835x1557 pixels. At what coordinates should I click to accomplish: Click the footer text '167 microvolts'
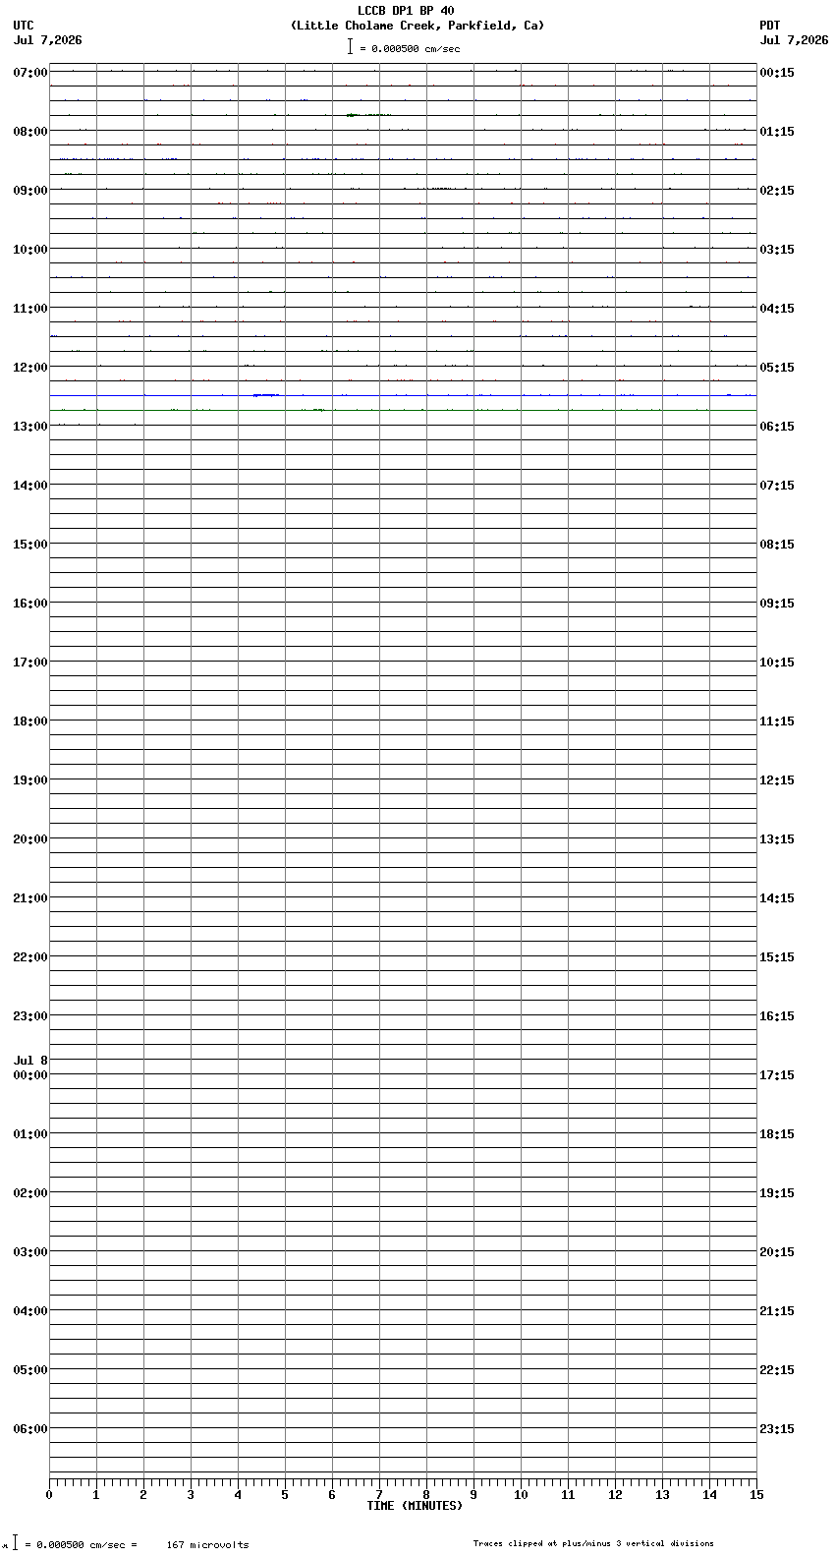click(207, 1545)
